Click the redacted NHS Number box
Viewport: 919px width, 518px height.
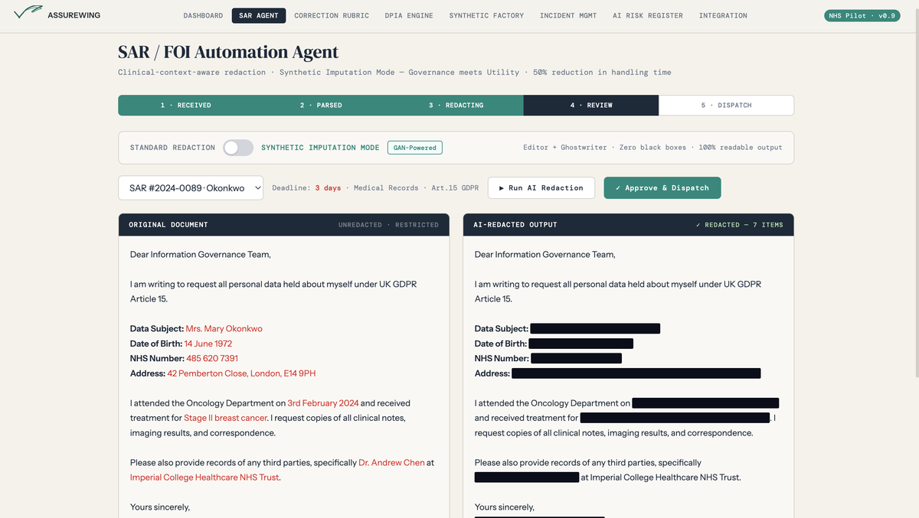[x=576, y=358]
